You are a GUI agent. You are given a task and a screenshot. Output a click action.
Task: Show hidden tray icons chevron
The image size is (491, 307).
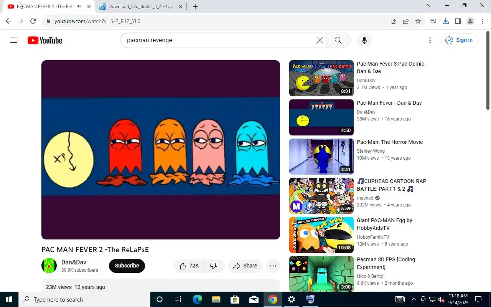tap(414, 299)
